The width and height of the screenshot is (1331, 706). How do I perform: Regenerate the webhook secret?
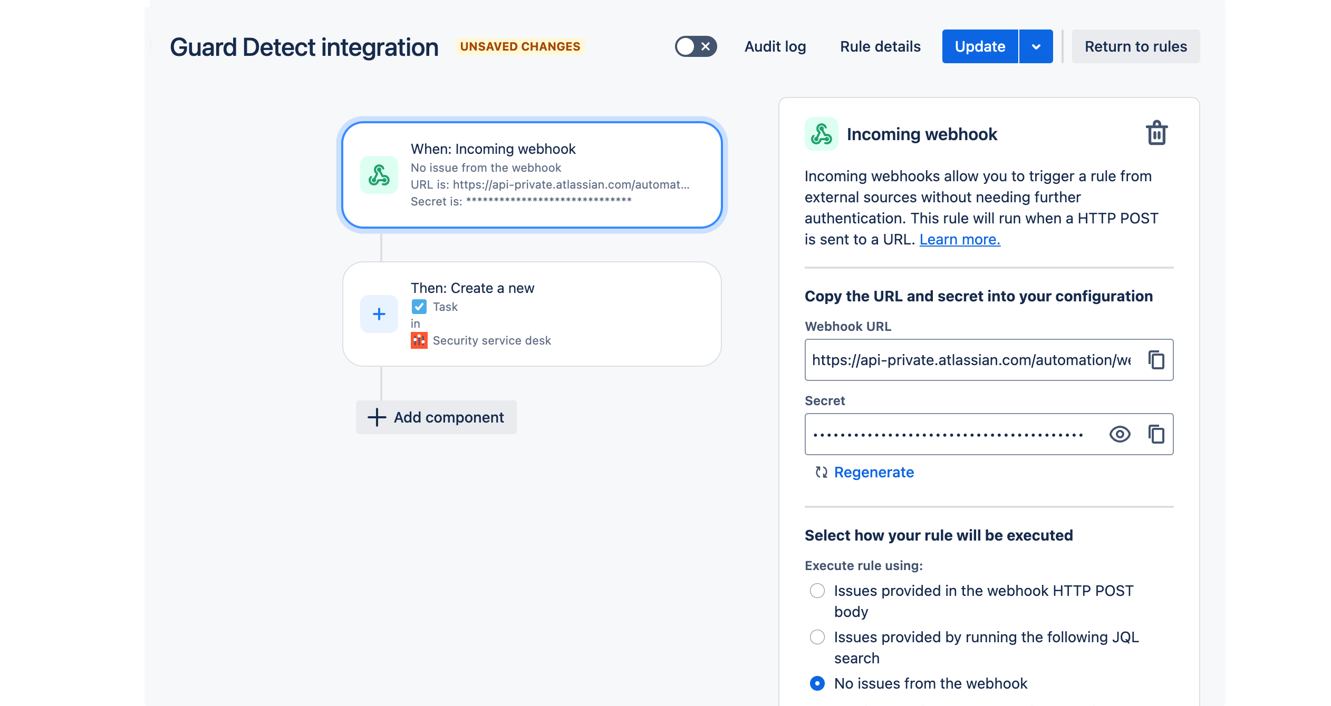(874, 472)
